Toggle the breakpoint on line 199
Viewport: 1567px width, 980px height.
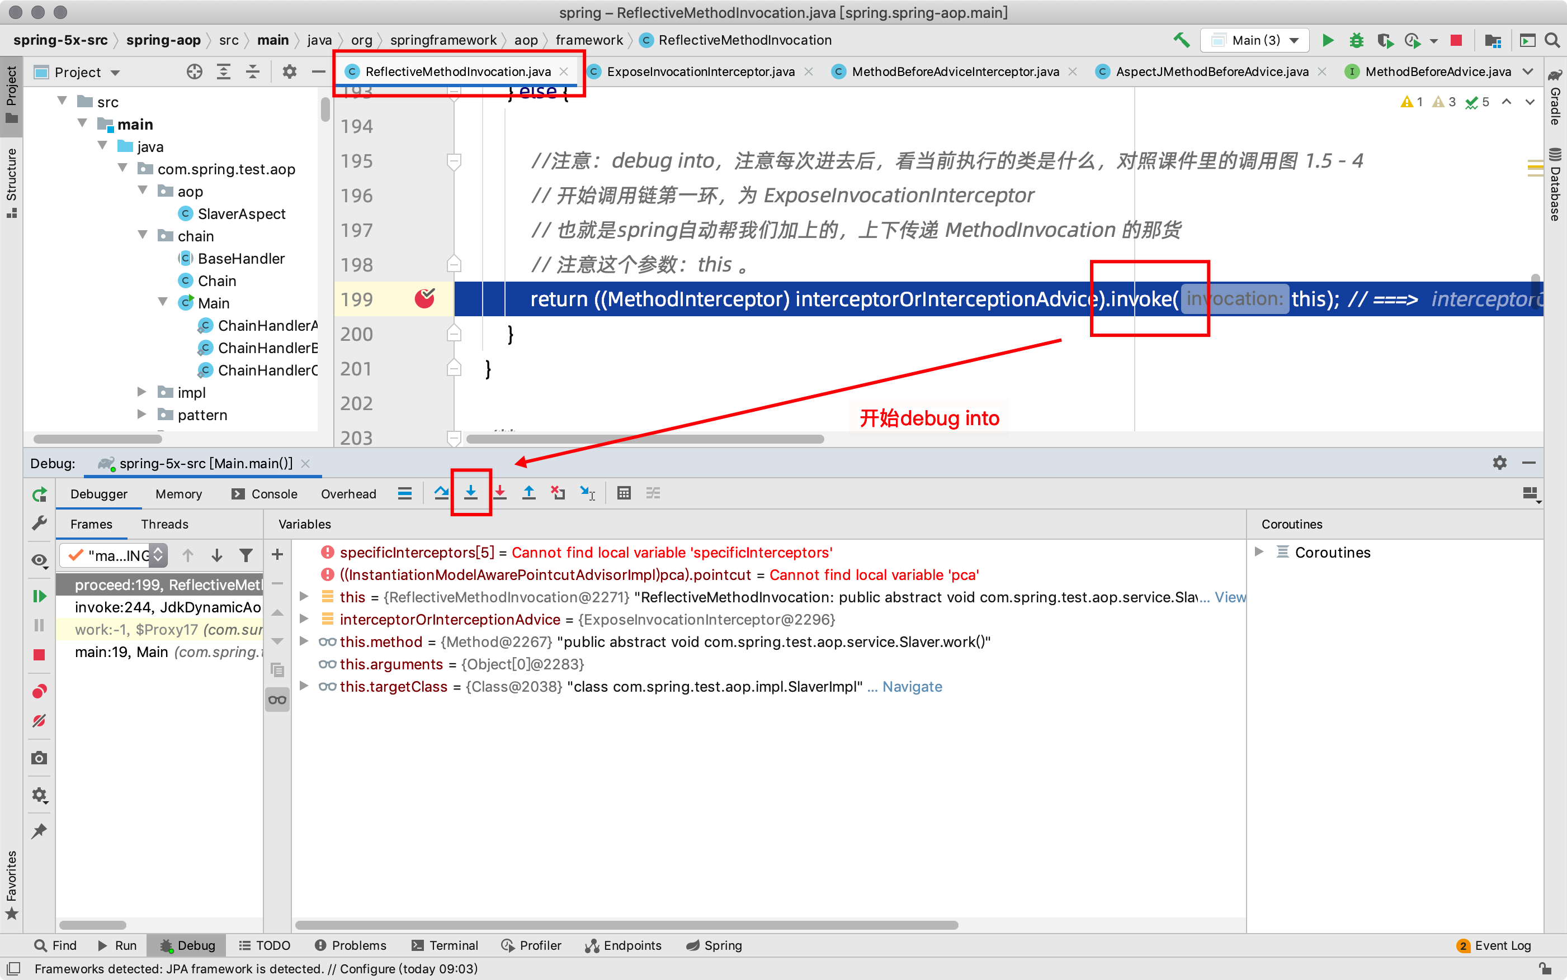[x=425, y=299]
